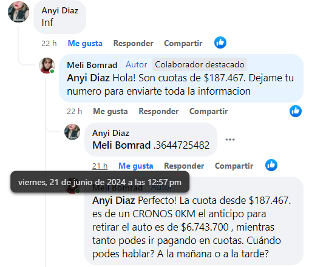Click Compartir under the phone number reply

coord(234,166)
